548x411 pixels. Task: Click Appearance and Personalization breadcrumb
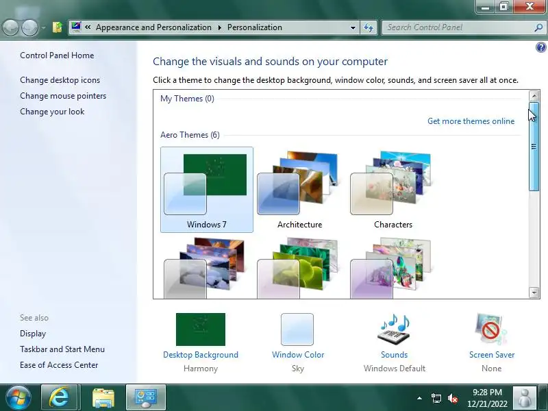(153, 27)
